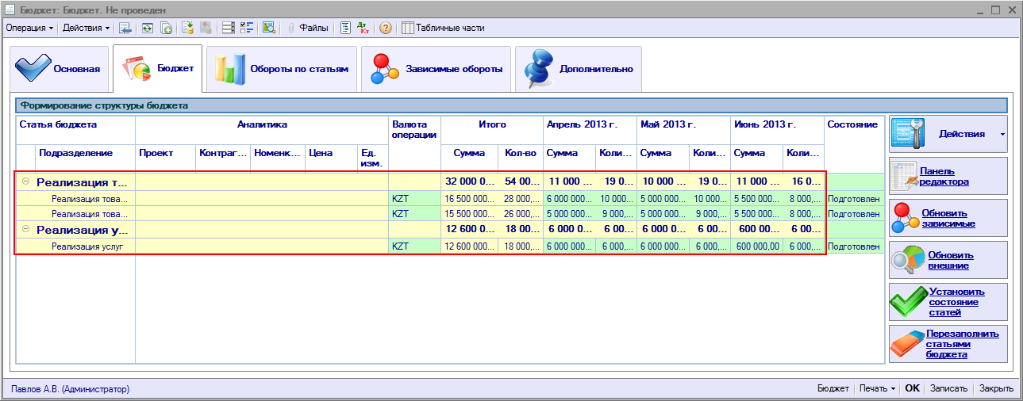Switch to the Основная tab
The height and width of the screenshot is (401, 1023).
[58, 69]
